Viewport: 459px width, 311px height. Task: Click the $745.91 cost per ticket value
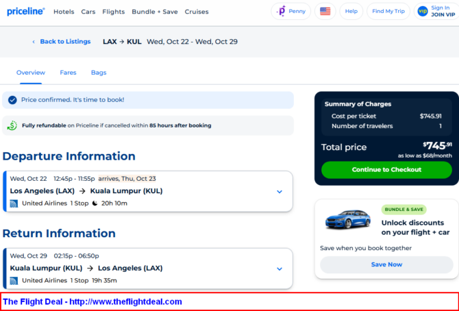431,116
